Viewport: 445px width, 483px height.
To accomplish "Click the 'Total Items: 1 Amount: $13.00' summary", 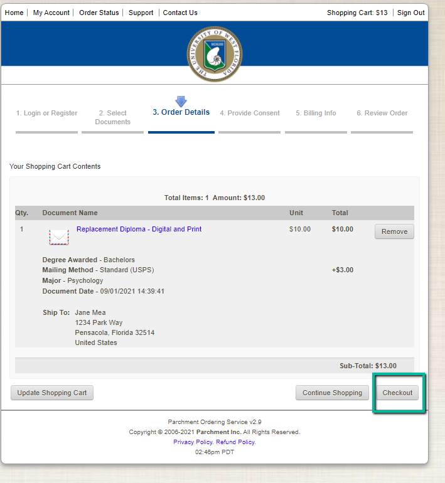I will [x=215, y=198].
